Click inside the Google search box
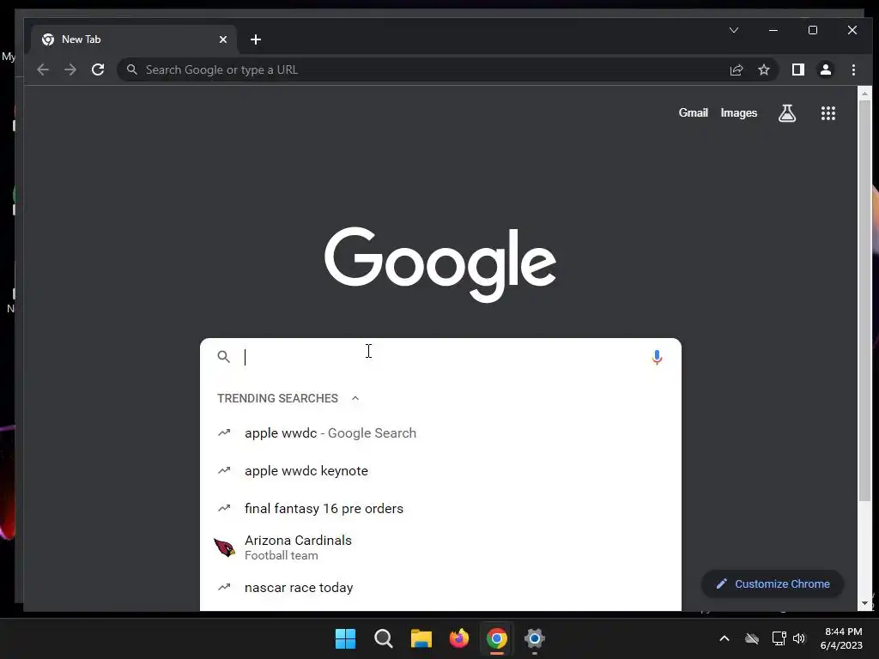This screenshot has width=879, height=659. coord(440,357)
